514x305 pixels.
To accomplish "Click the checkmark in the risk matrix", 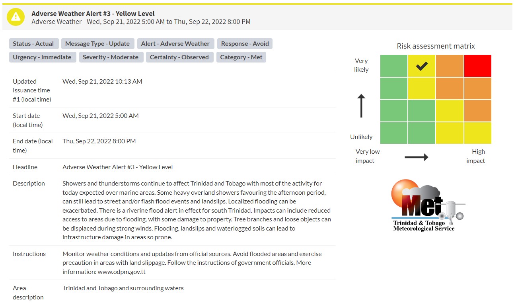I will (x=422, y=66).
